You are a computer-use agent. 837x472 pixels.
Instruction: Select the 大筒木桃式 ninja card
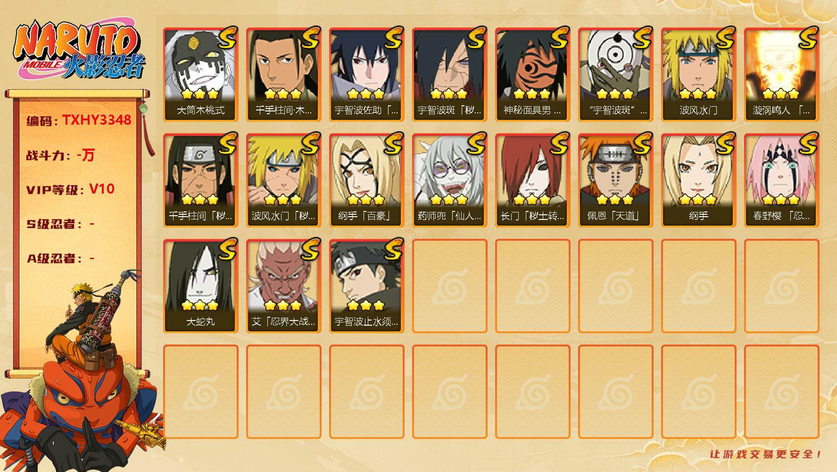point(200,75)
